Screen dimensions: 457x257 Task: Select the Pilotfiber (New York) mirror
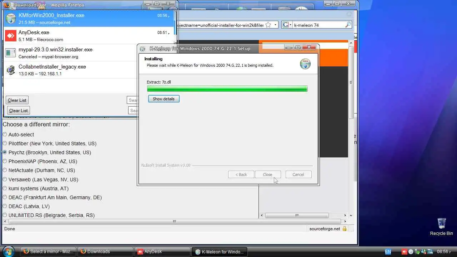[5, 143]
